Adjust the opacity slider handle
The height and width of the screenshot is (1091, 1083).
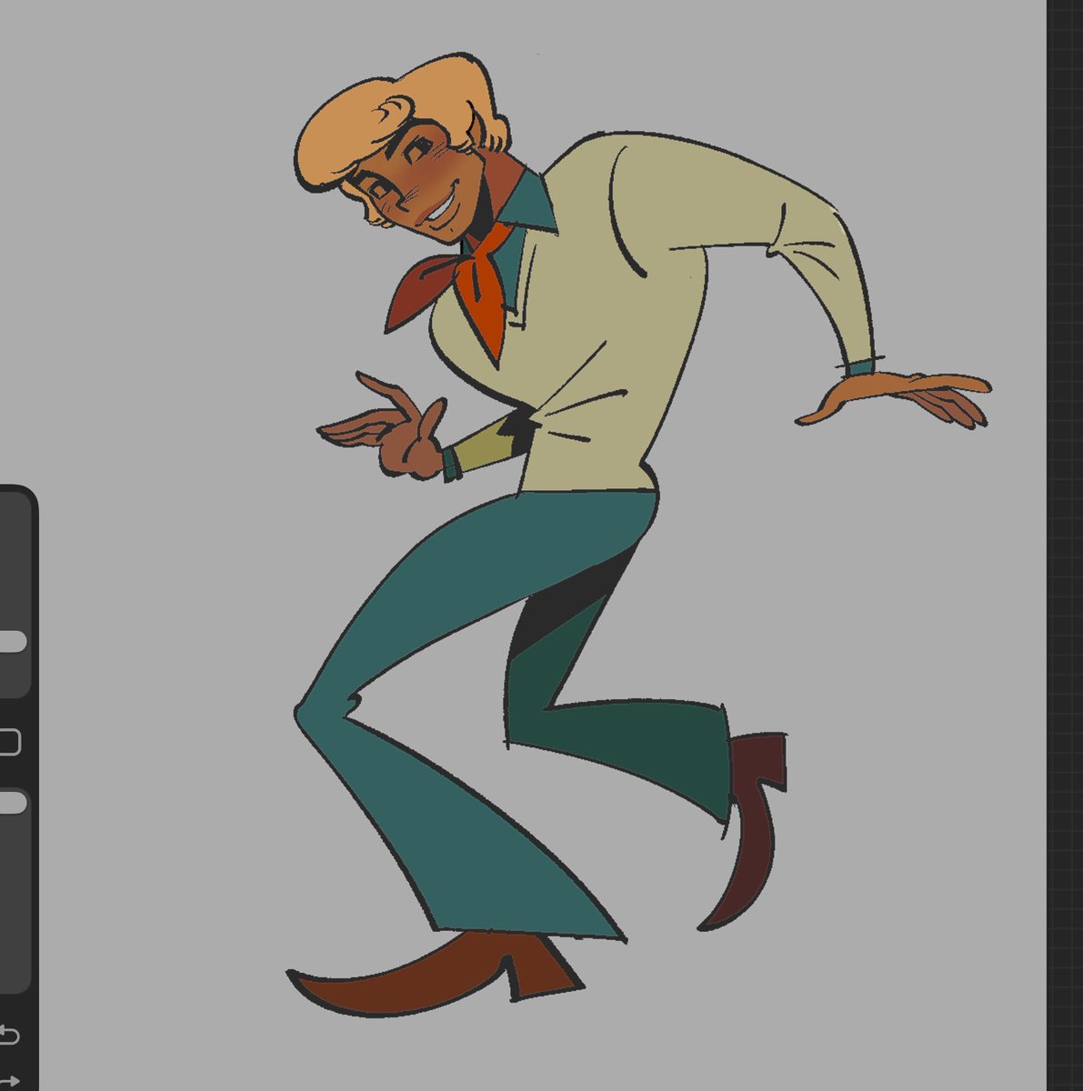coord(13,804)
